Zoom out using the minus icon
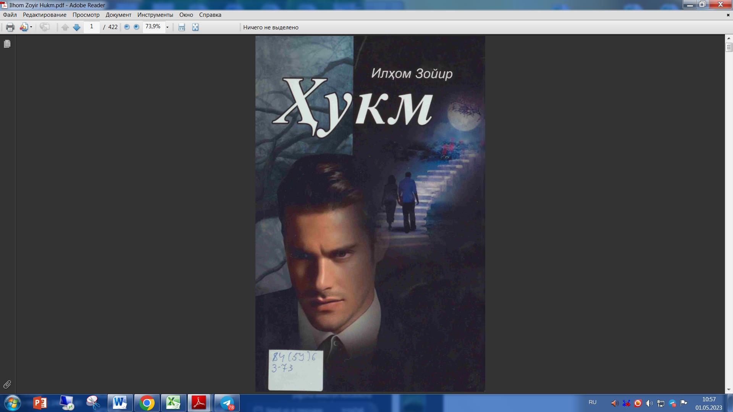The image size is (733, 412). 127,27
